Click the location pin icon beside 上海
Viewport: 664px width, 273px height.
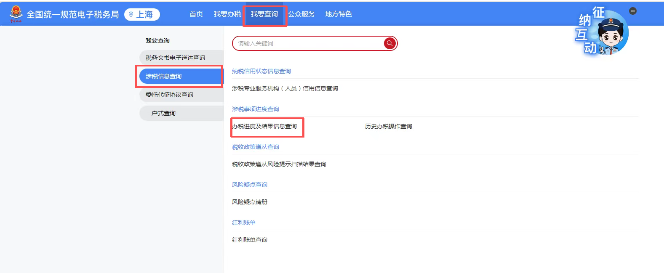pos(131,15)
